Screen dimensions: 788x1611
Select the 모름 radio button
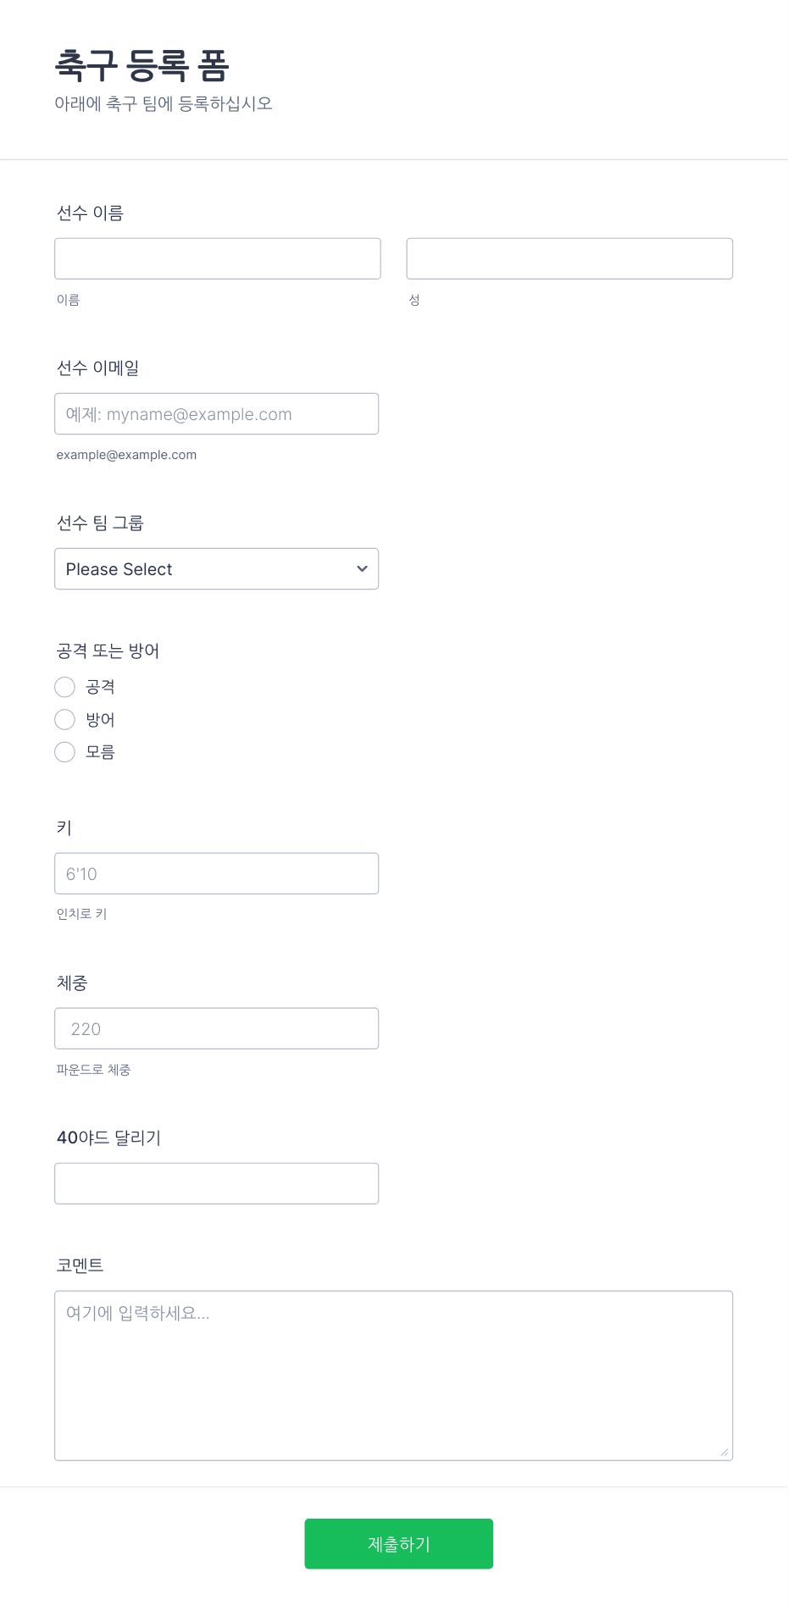[x=65, y=751]
